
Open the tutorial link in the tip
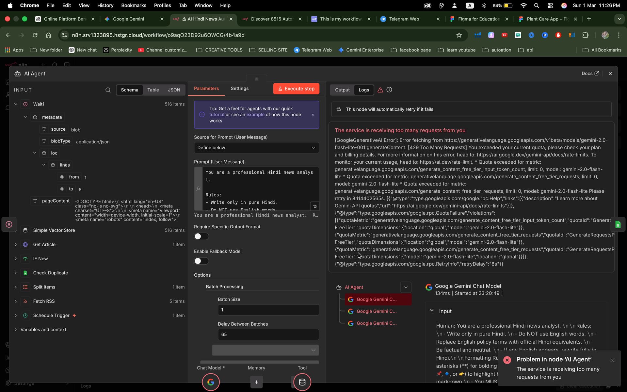coord(217,115)
